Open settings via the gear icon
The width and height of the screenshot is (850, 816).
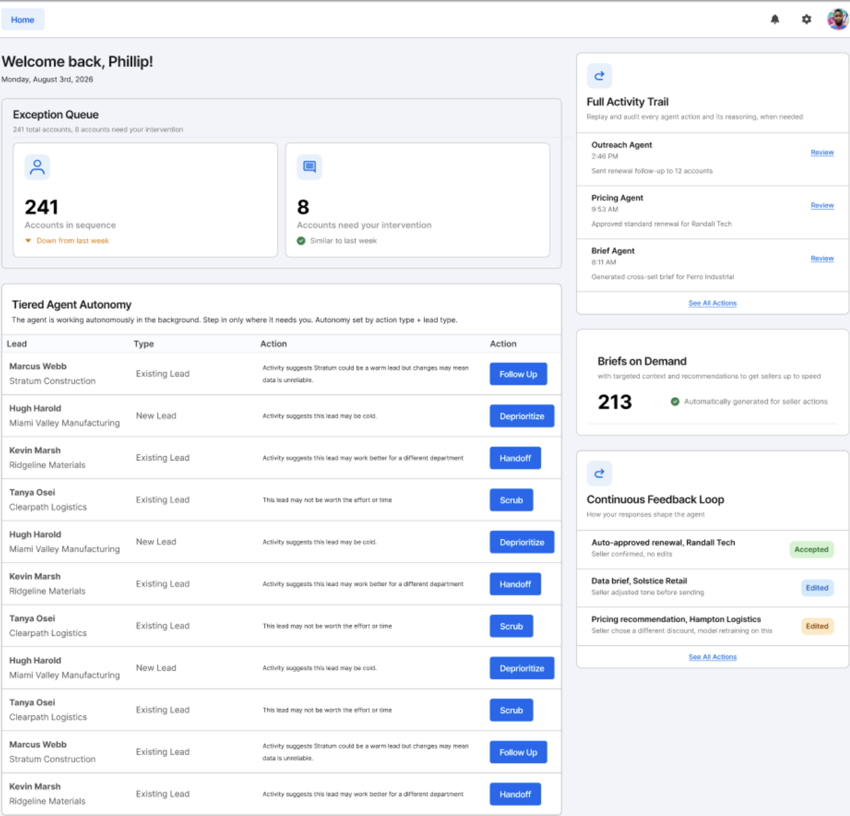tap(807, 20)
